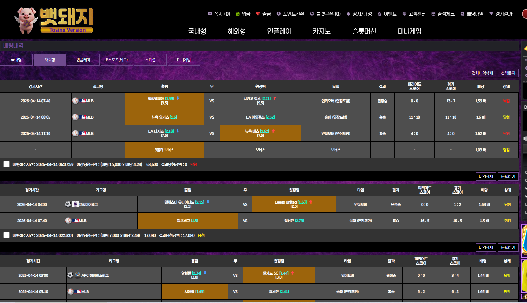Open the 인플레이 main navigation item
The height and width of the screenshot is (303, 527).
click(279, 31)
